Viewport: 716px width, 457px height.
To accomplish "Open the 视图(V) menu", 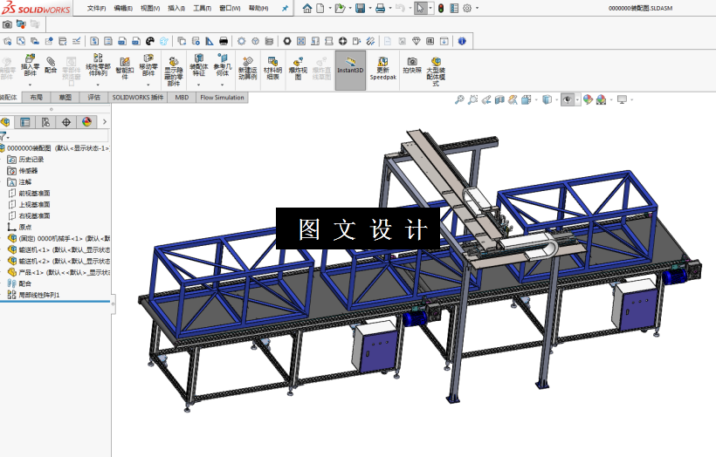I will click(150, 8).
